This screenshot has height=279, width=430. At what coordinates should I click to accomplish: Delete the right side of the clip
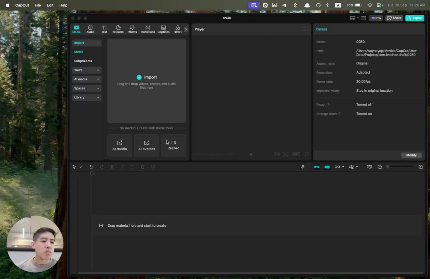pyautogui.click(x=132, y=167)
